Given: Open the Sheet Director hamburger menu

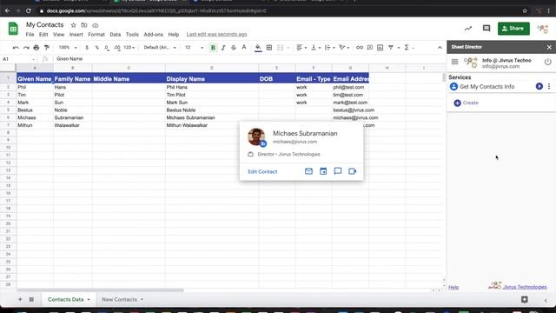Looking at the screenshot, I should coord(454,62).
